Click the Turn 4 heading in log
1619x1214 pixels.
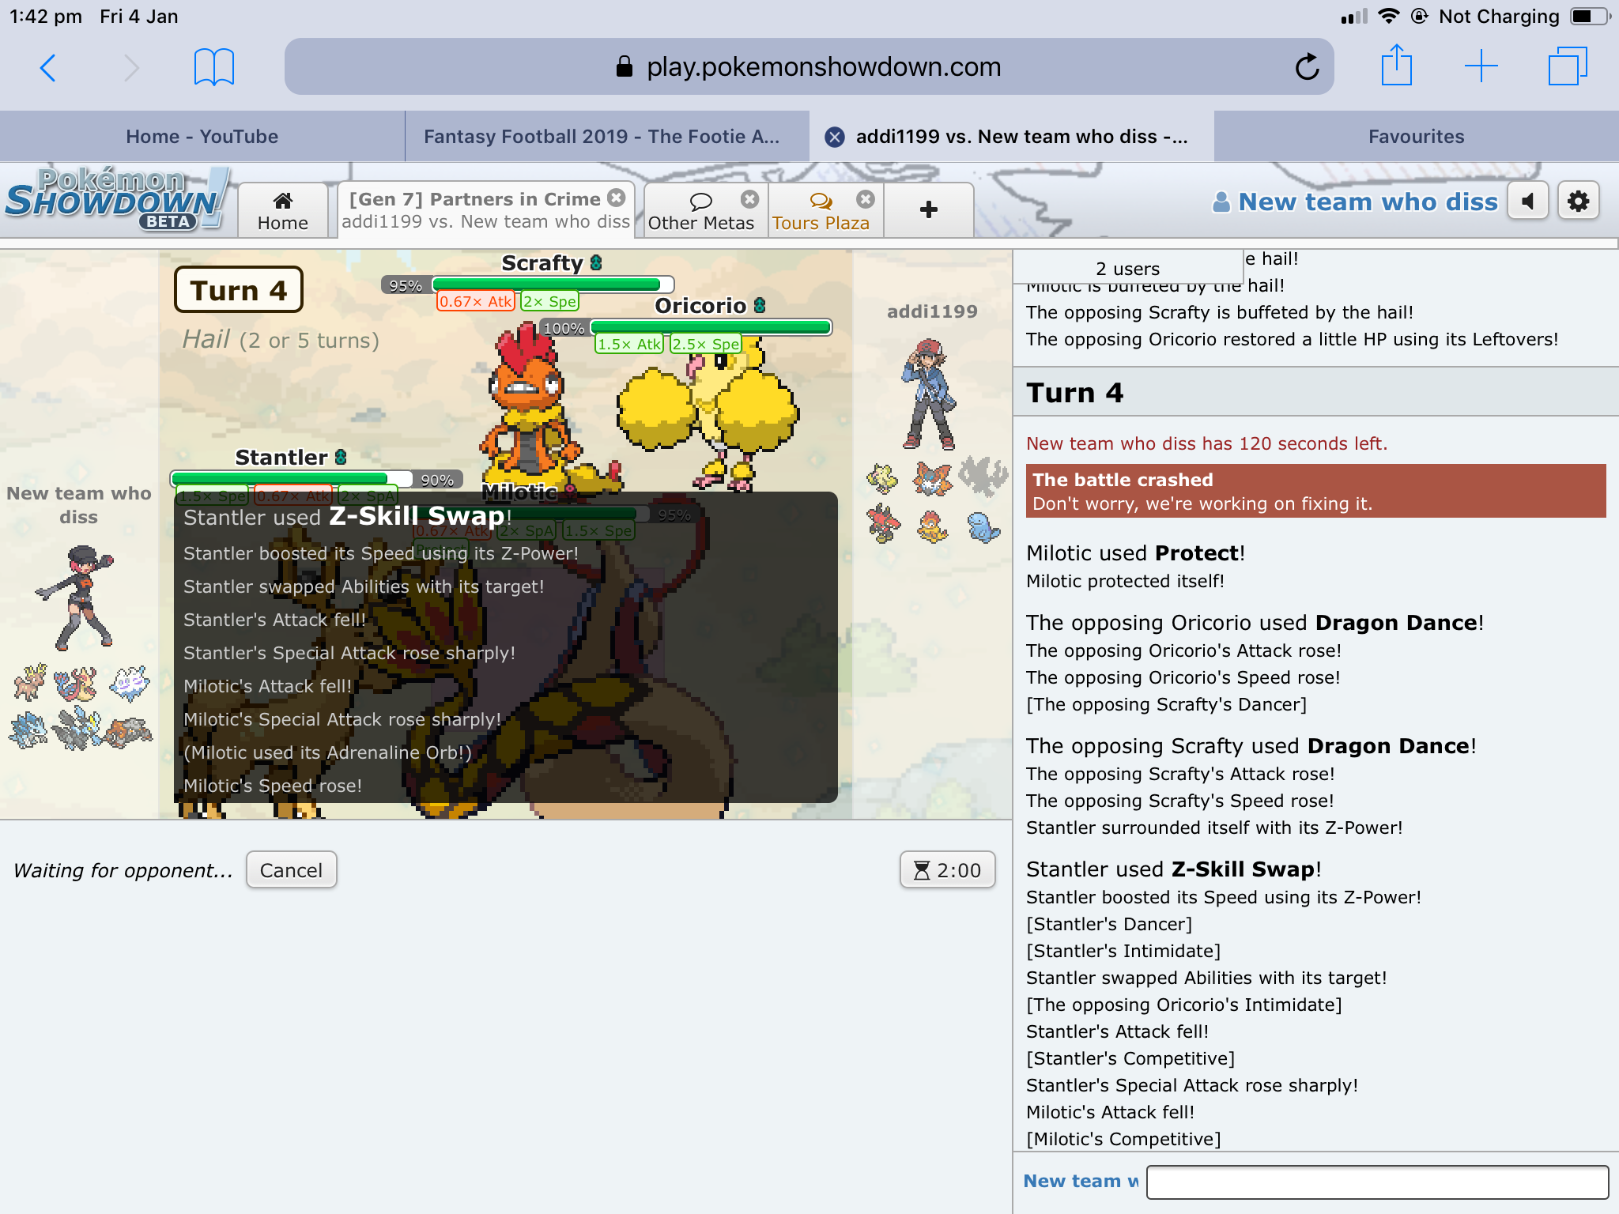coord(1074,393)
